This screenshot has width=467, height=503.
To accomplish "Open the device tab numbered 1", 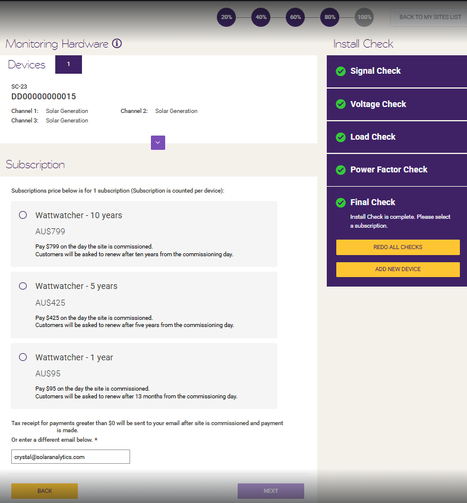I will pos(68,64).
